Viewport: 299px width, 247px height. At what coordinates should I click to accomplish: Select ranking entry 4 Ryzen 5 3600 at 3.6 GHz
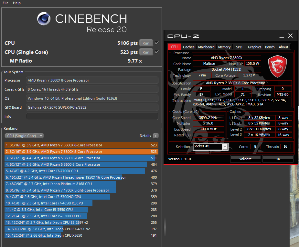click(x=81, y=164)
